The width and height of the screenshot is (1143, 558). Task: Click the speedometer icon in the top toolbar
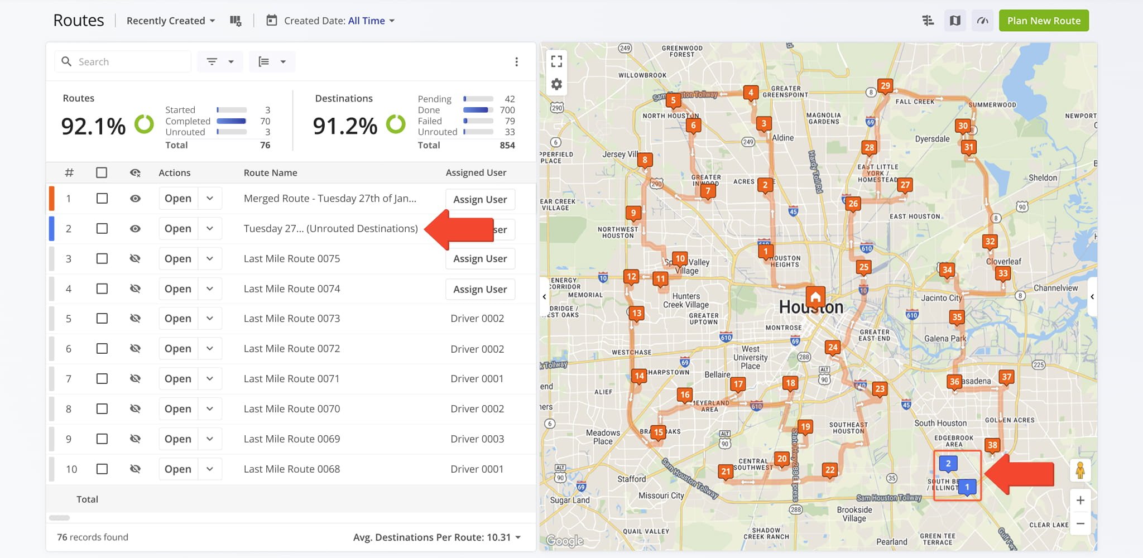[x=982, y=20]
